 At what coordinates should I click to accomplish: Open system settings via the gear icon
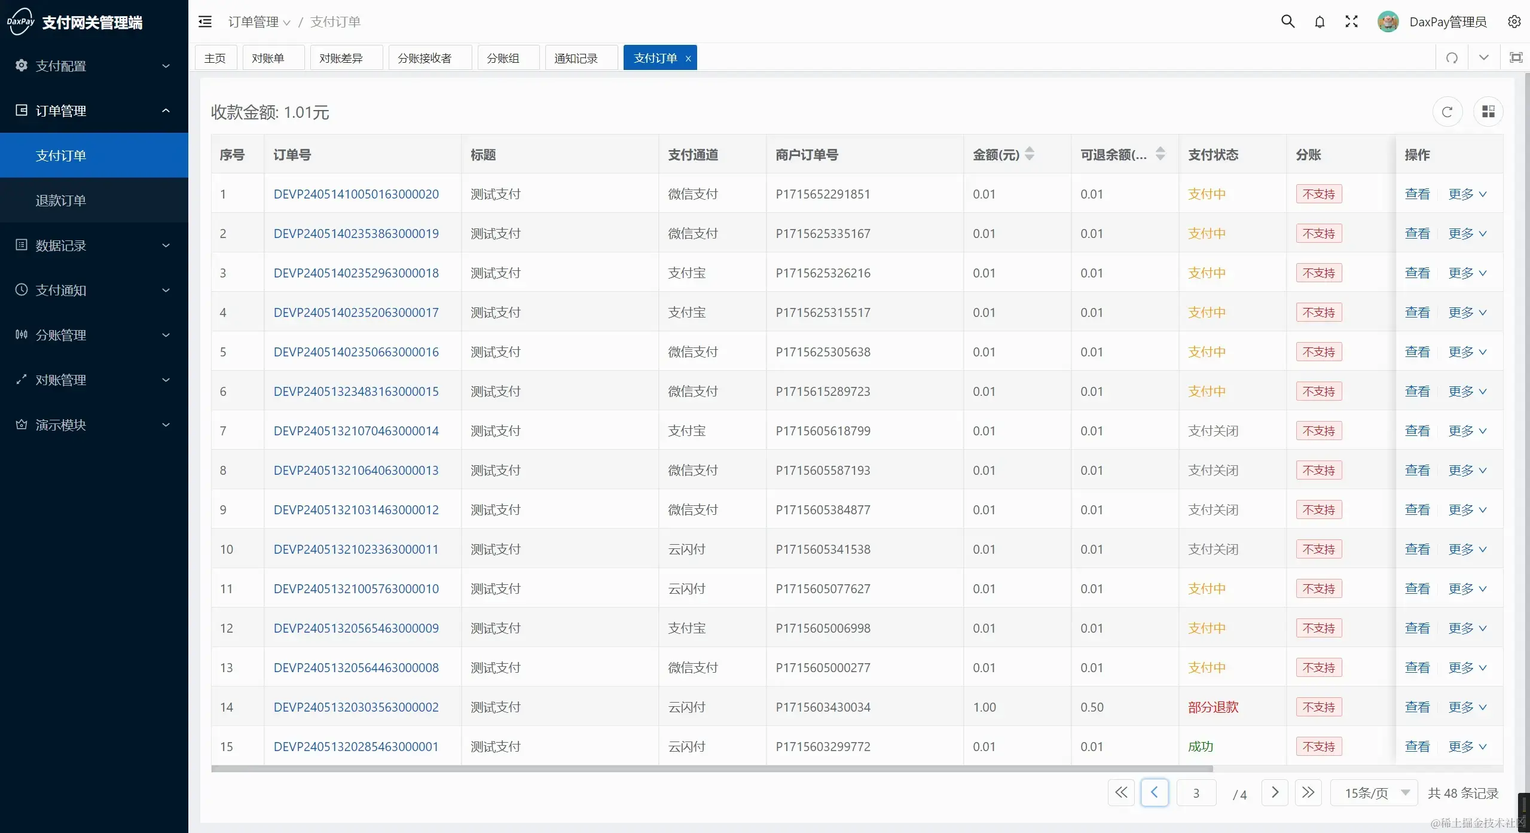[1514, 21]
